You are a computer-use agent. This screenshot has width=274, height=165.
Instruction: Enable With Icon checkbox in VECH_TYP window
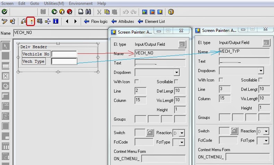(221, 80)
